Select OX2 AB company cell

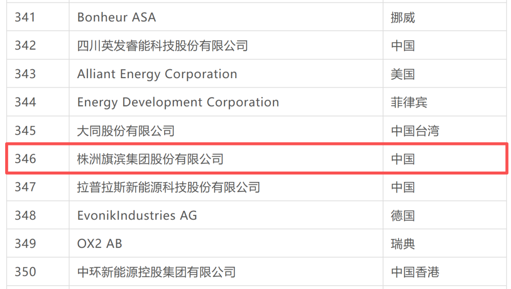[x=99, y=244]
